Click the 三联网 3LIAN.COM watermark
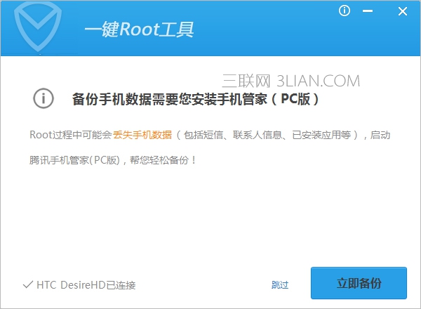The image size is (421, 309). click(x=290, y=81)
